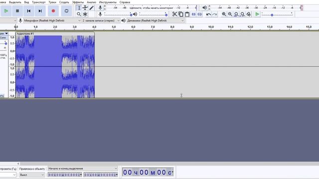
Task: Click the recording meter microphone icon
Action: coord(100,8)
